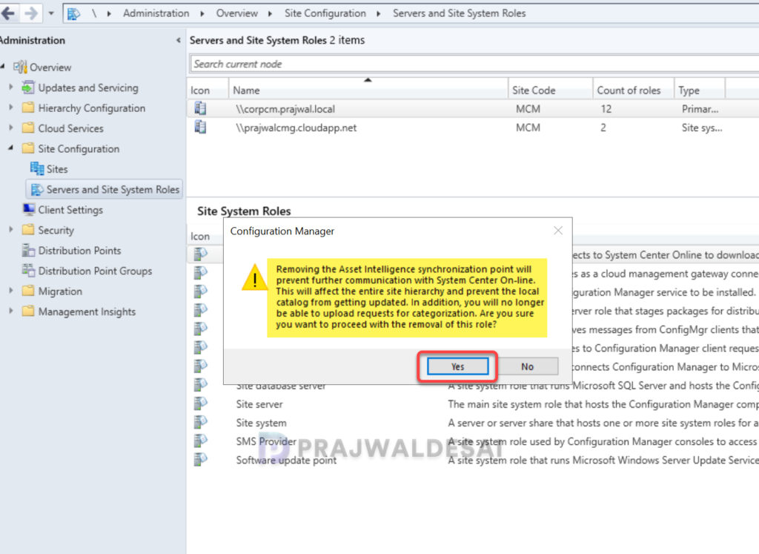Expand Hierarchy Configuration node
The width and height of the screenshot is (759, 554).
coord(11,108)
